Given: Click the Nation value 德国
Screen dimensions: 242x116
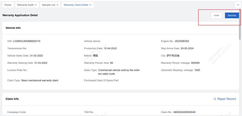Looking at the screenshot, I should [95, 56].
